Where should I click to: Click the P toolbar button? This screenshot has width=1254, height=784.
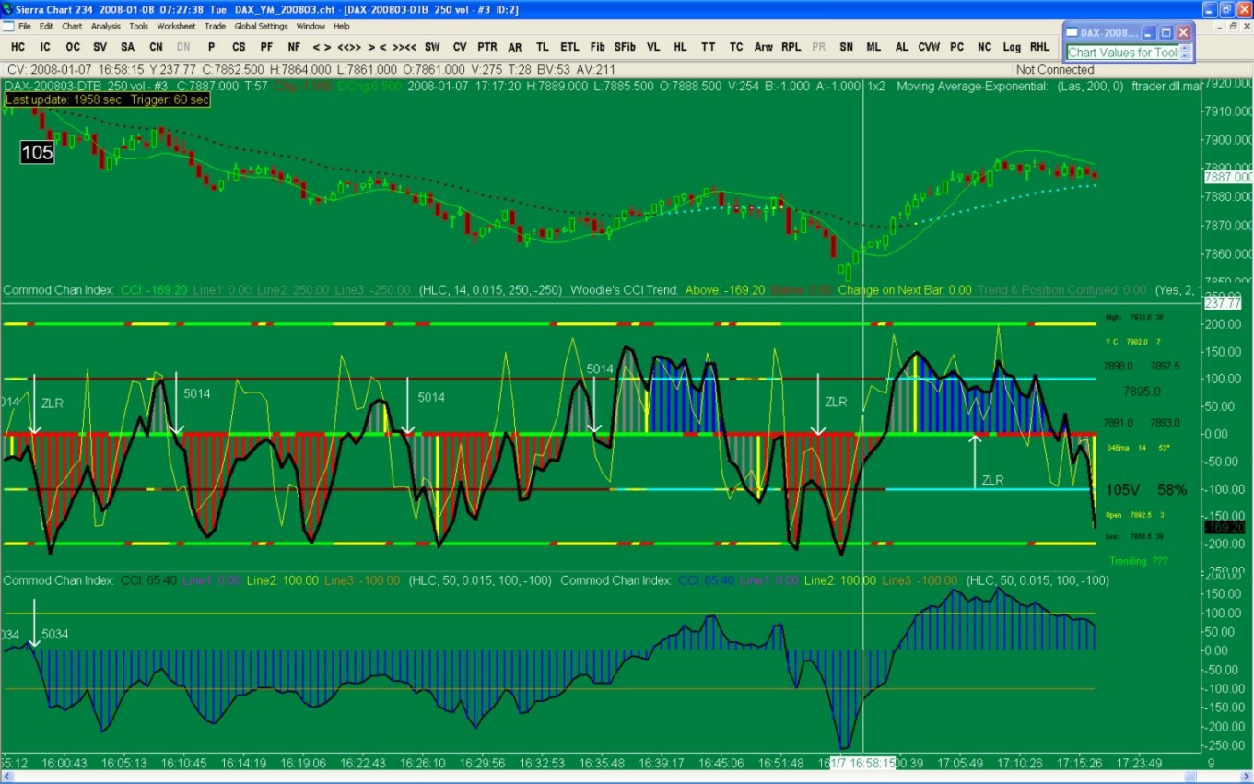pos(211,47)
